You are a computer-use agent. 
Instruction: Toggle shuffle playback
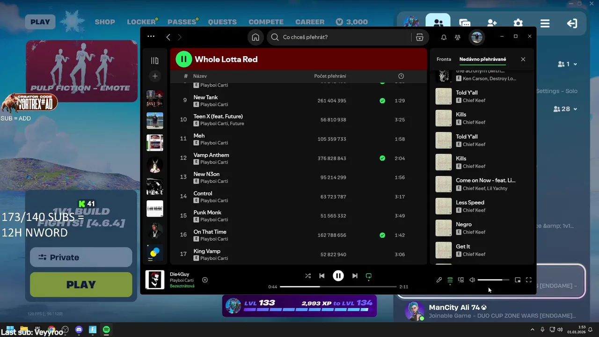[308, 276]
